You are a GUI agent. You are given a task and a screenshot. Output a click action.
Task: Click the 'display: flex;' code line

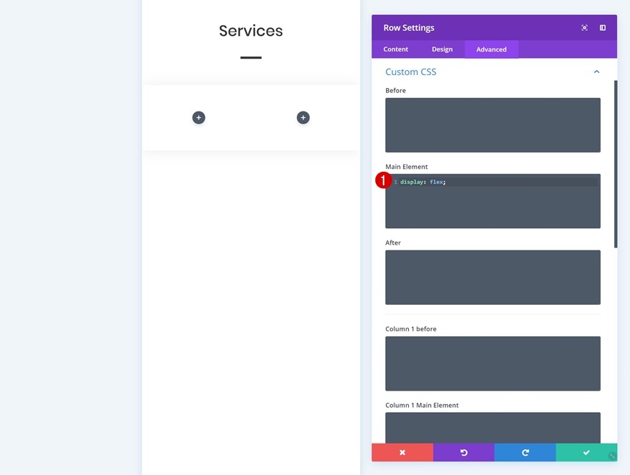click(x=422, y=182)
